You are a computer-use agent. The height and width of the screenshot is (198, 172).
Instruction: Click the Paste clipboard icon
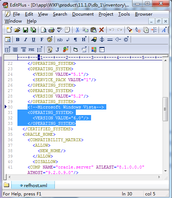coord(93,30)
